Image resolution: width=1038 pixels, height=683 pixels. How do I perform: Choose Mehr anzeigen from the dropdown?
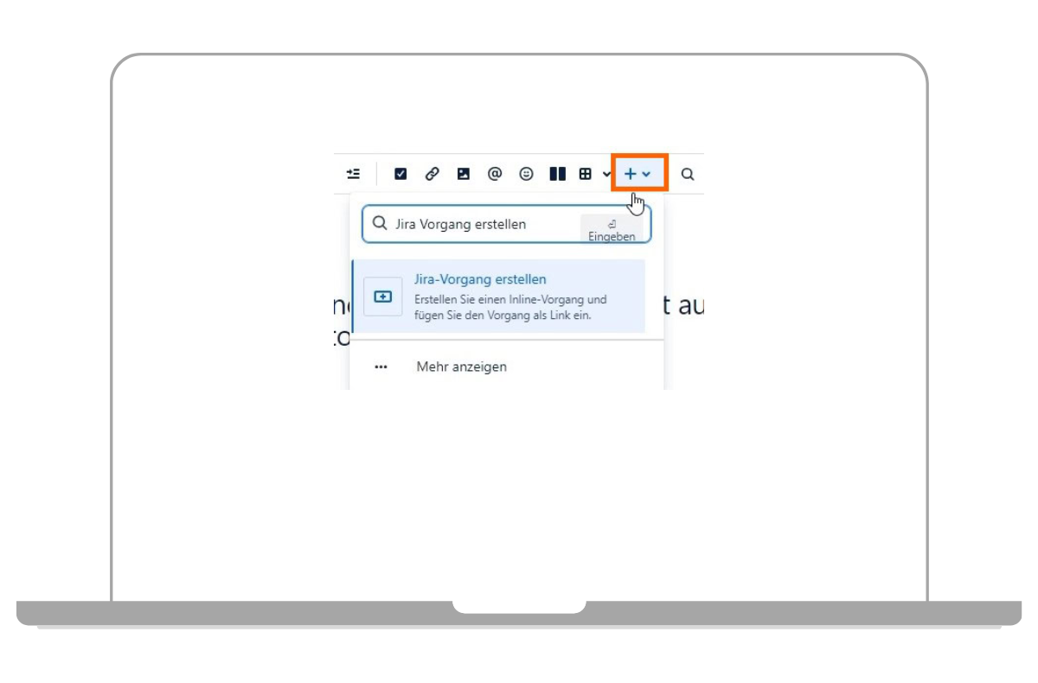(x=462, y=366)
